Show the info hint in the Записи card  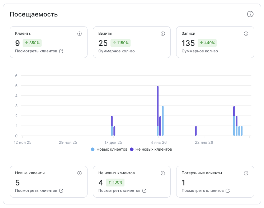pos(246,34)
